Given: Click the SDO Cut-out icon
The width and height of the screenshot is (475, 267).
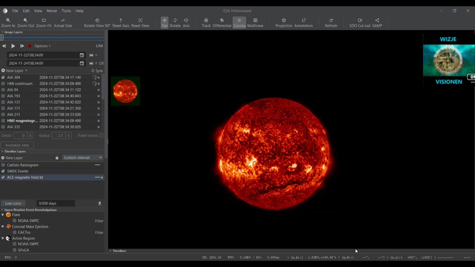Looking at the screenshot, I should pos(360,23).
